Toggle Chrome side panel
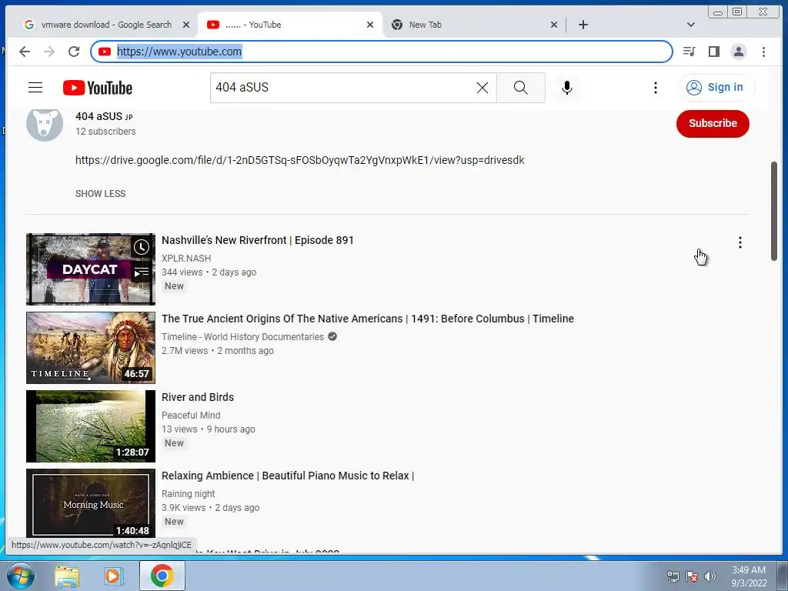The image size is (788, 591). pyautogui.click(x=713, y=52)
